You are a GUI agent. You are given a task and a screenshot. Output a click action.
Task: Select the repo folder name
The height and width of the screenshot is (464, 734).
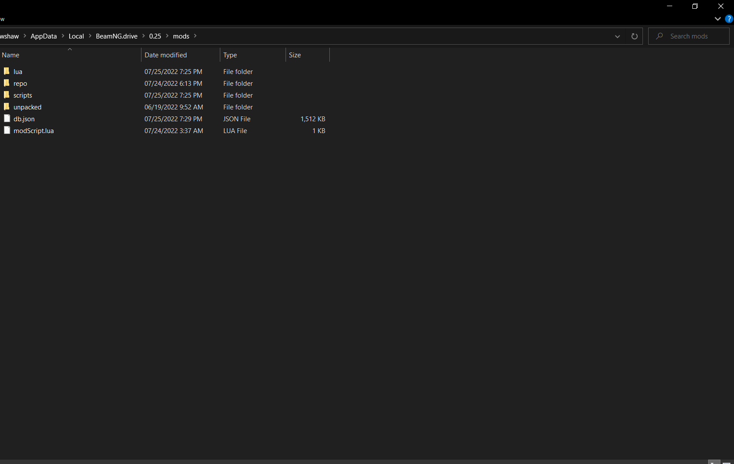(20, 84)
